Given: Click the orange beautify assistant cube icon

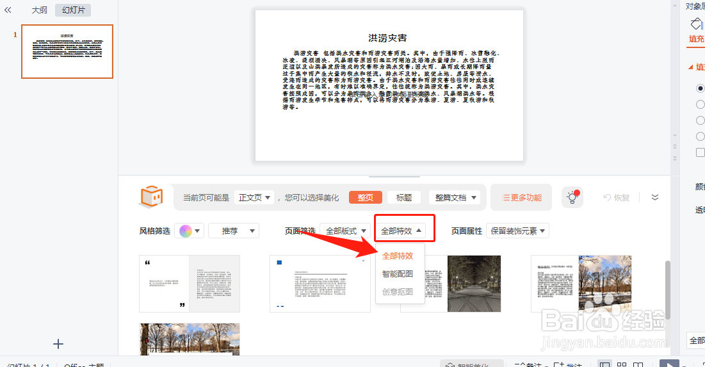Looking at the screenshot, I should click(x=152, y=197).
